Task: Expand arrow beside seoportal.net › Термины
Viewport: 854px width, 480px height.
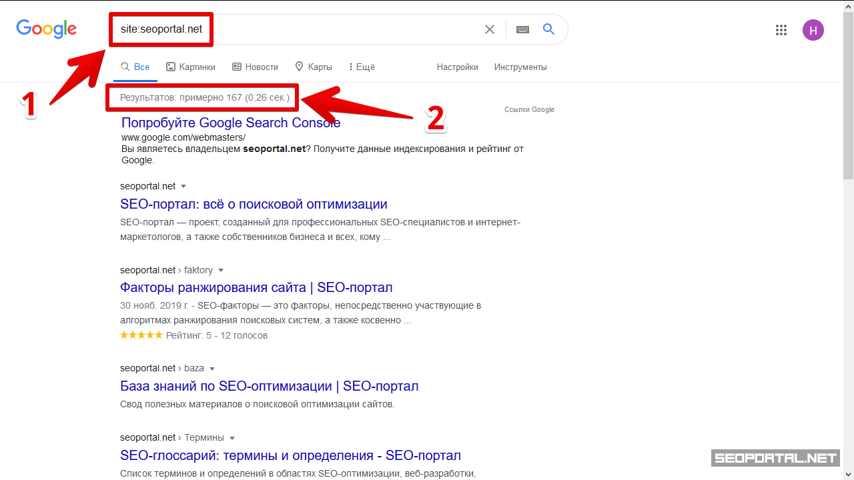Action: tap(232, 438)
